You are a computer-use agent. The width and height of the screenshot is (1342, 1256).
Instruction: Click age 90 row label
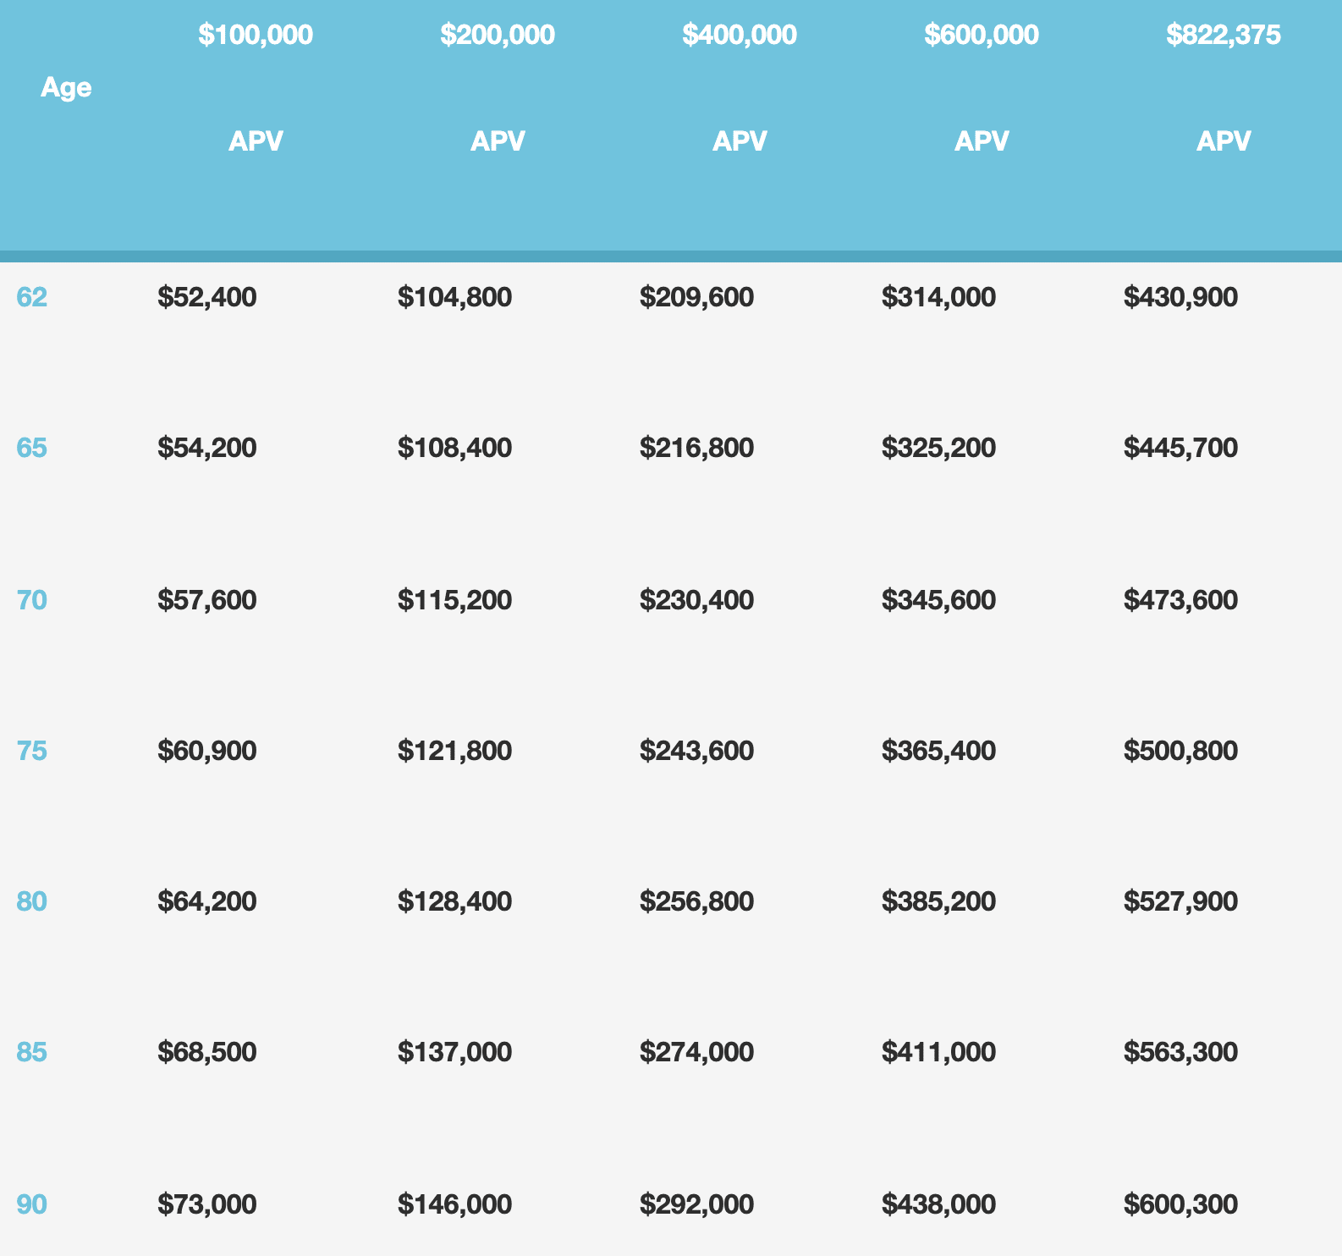32,1204
